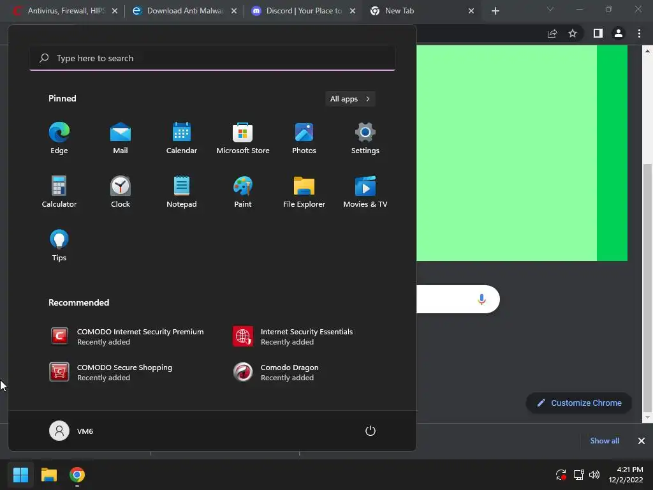This screenshot has height=490, width=653.
Task: Click the Windows Start button on taskbar
Action: click(20, 475)
